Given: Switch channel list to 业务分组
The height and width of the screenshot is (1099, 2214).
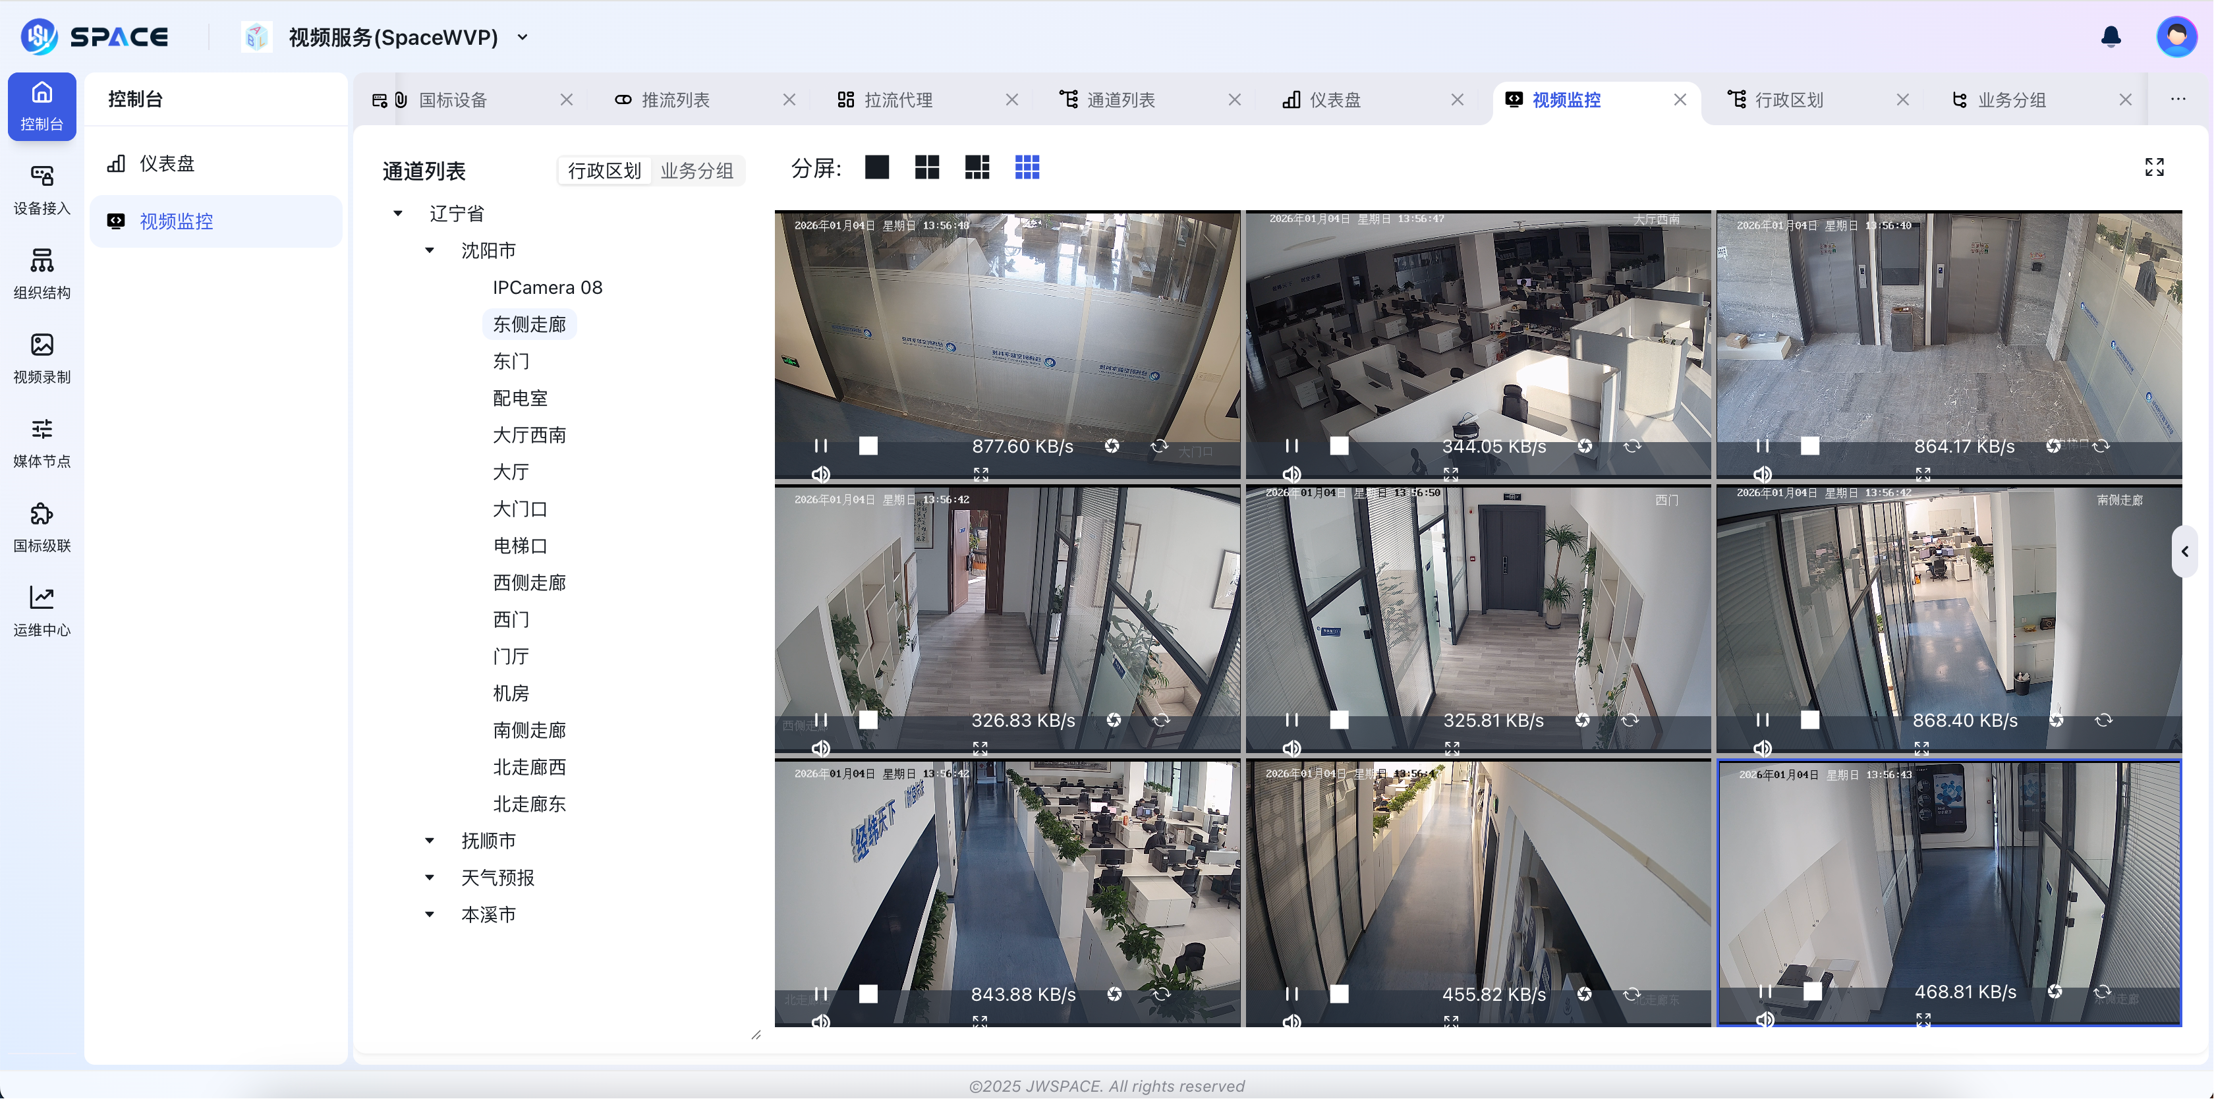Looking at the screenshot, I should [696, 170].
